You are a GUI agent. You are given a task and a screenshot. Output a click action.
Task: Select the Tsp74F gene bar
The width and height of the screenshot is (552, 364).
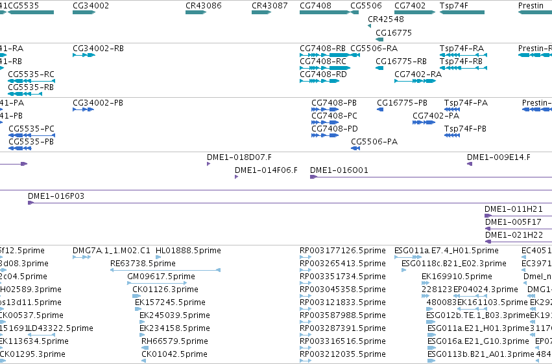point(462,12)
